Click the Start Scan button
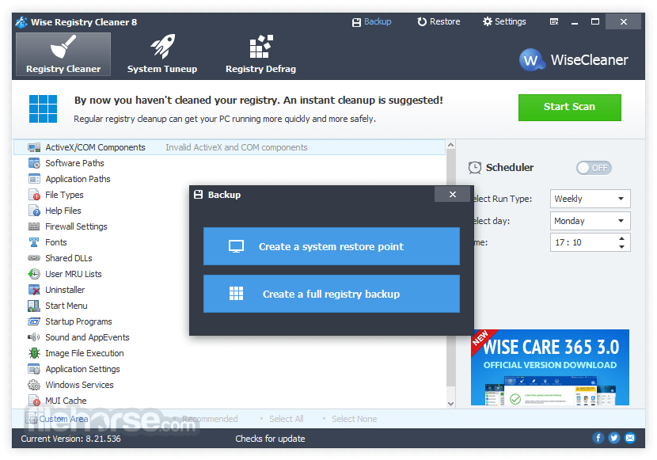657x460 pixels. [569, 107]
